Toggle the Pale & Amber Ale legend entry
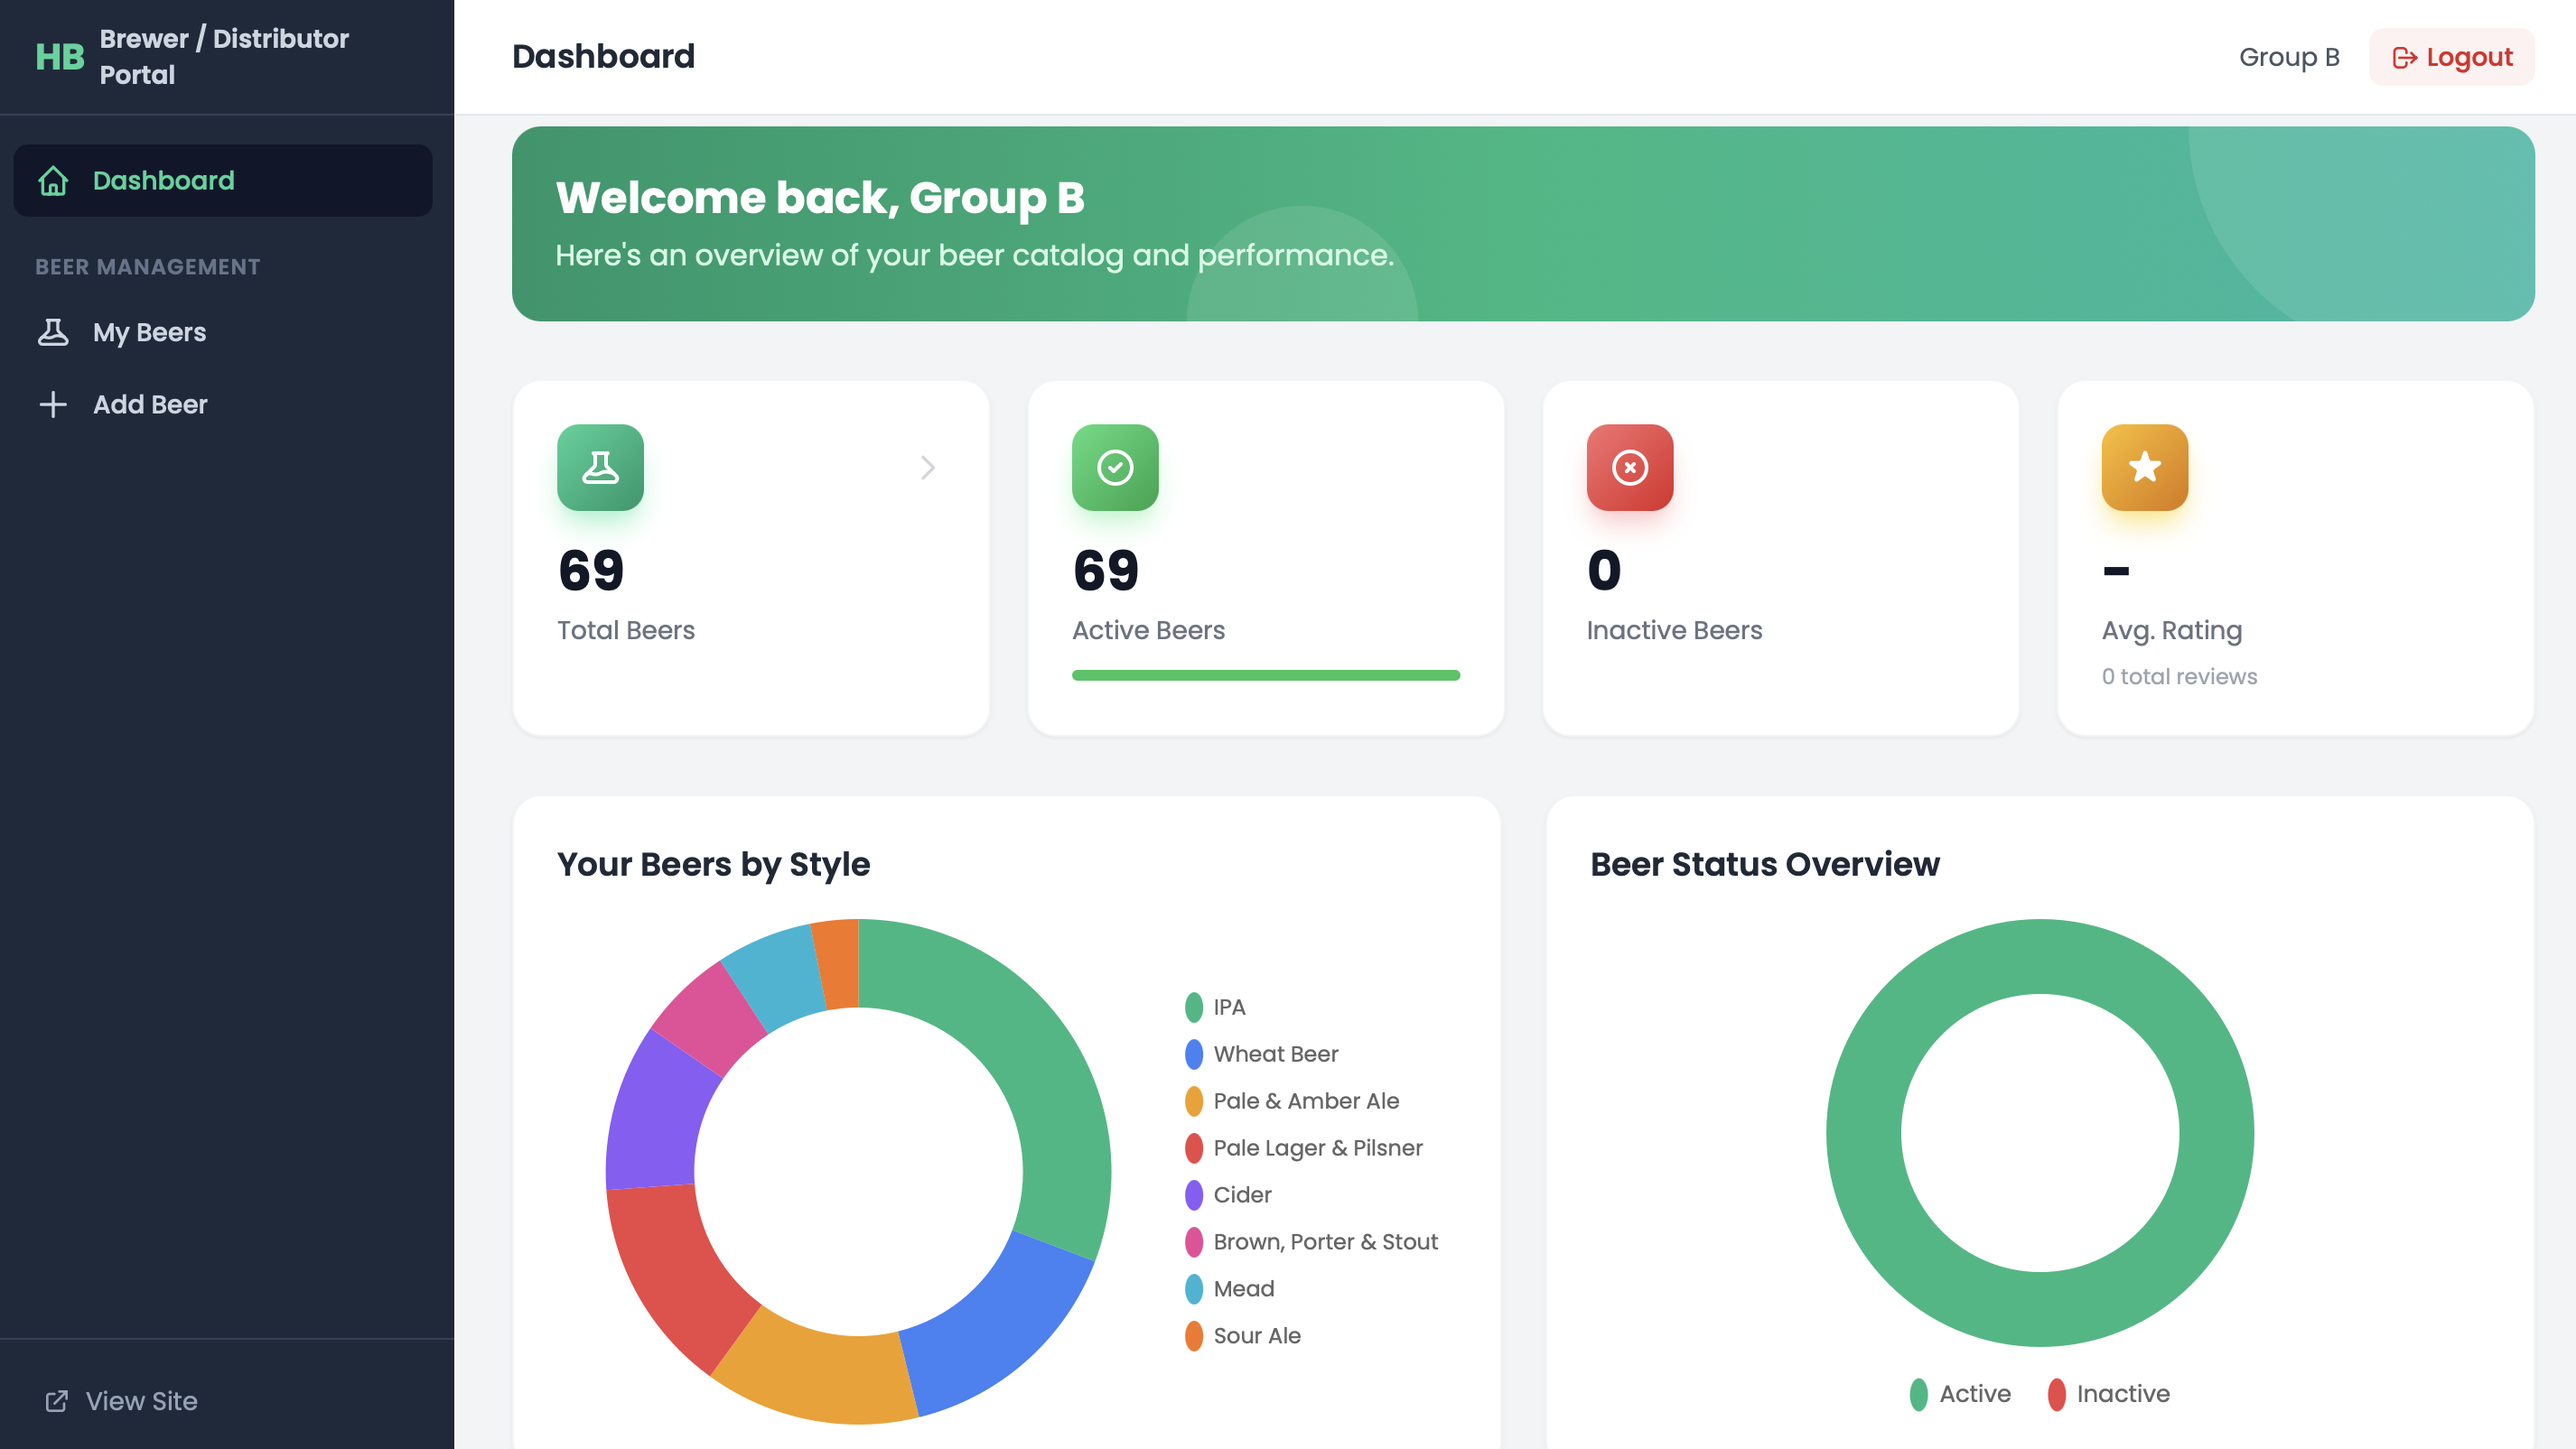 coord(1292,1101)
